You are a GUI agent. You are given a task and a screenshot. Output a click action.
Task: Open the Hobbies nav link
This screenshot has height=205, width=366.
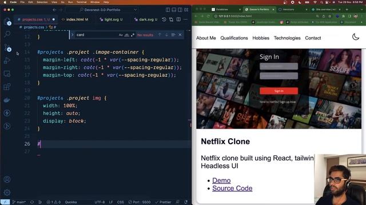[x=261, y=38]
